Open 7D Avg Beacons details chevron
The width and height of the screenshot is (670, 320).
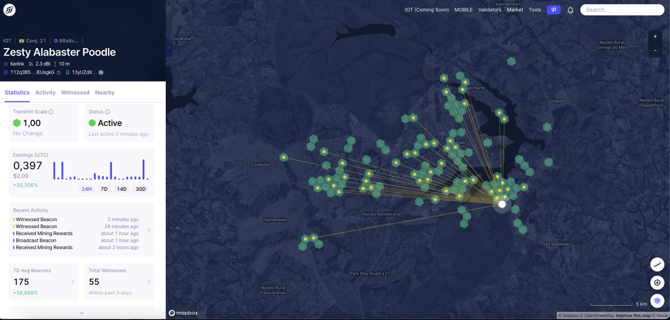pyautogui.click(x=73, y=282)
